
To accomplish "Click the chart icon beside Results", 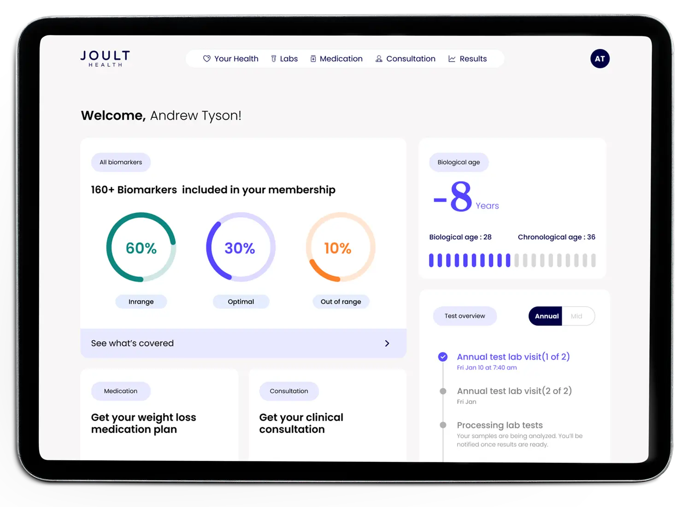I will pos(452,59).
